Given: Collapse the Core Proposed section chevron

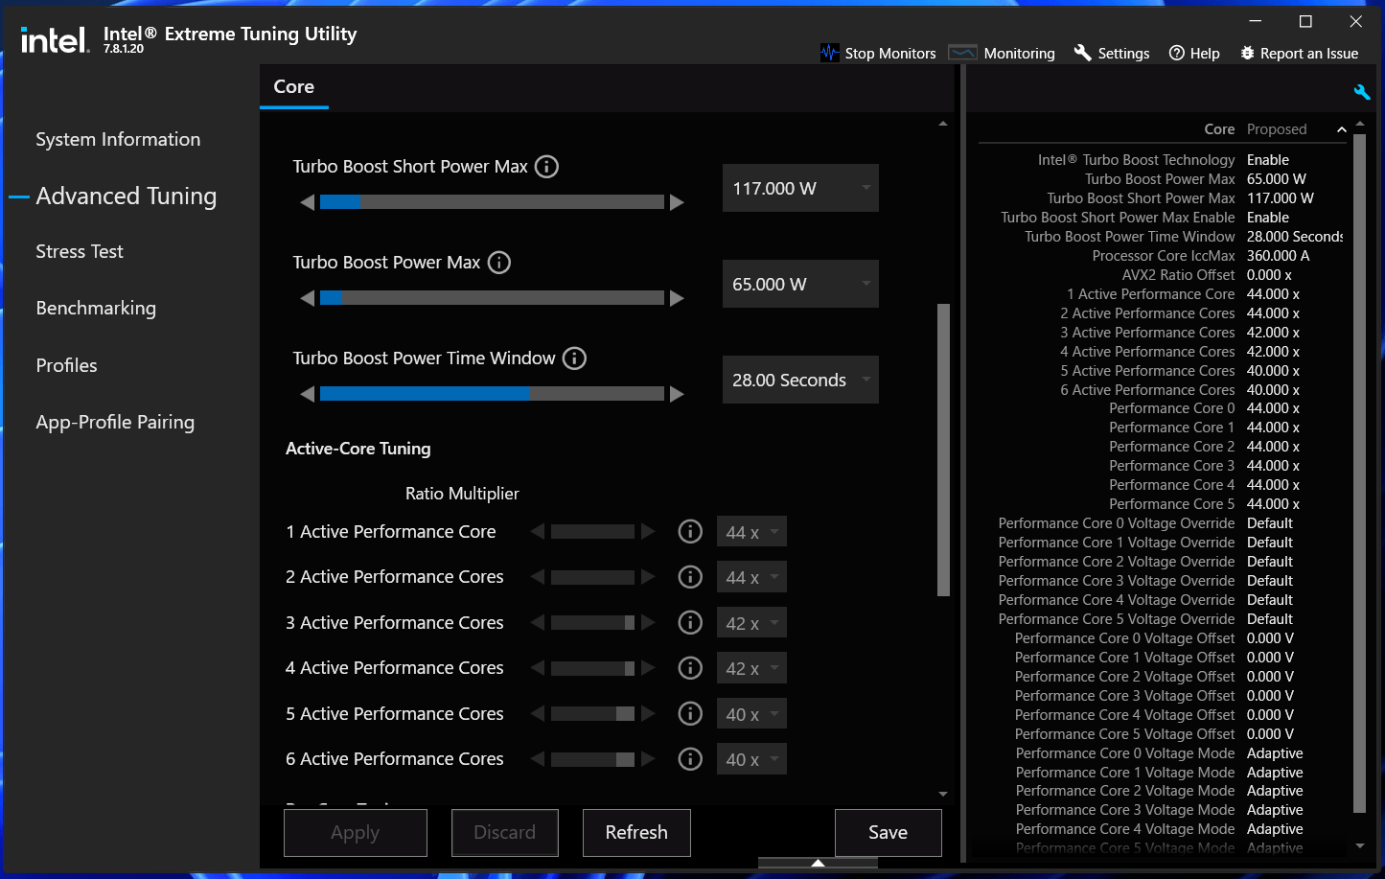Looking at the screenshot, I should [1342, 129].
